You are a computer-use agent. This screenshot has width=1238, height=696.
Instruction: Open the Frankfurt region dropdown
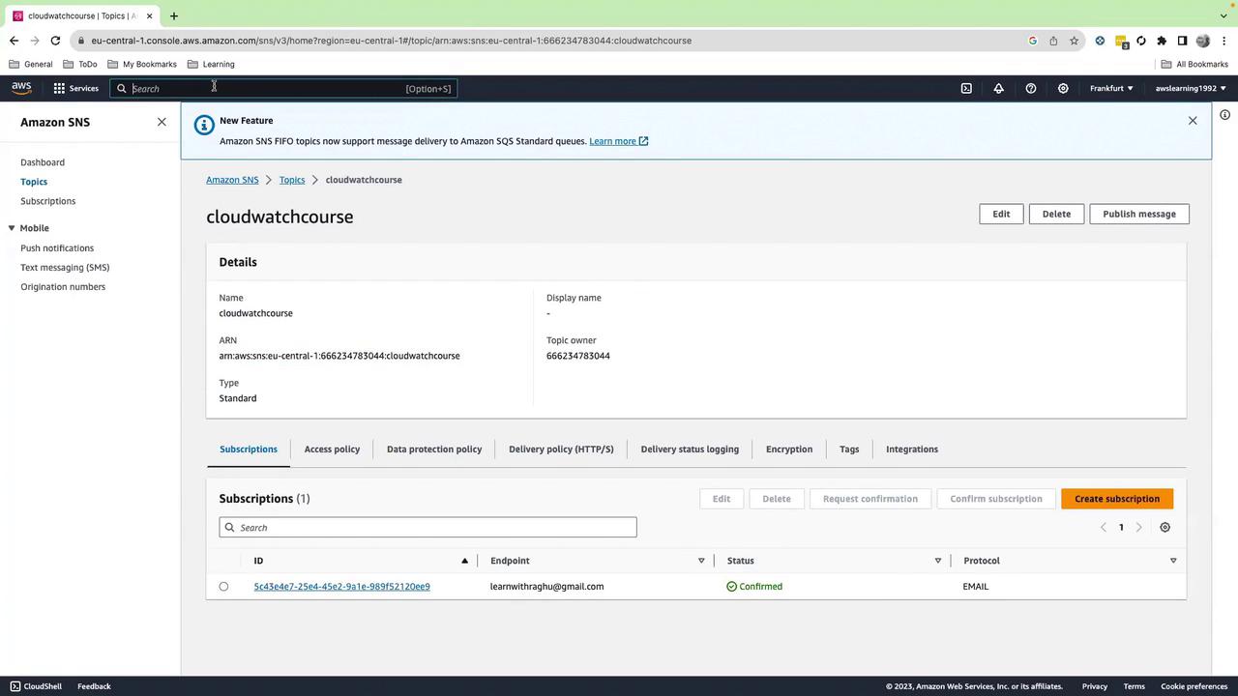(1111, 88)
